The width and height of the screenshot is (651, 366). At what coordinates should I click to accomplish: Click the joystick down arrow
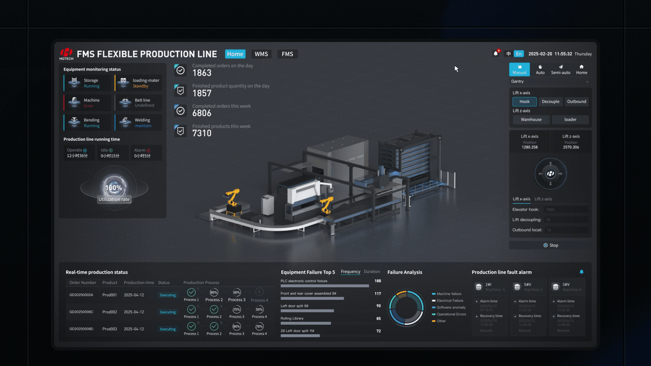[x=550, y=184]
